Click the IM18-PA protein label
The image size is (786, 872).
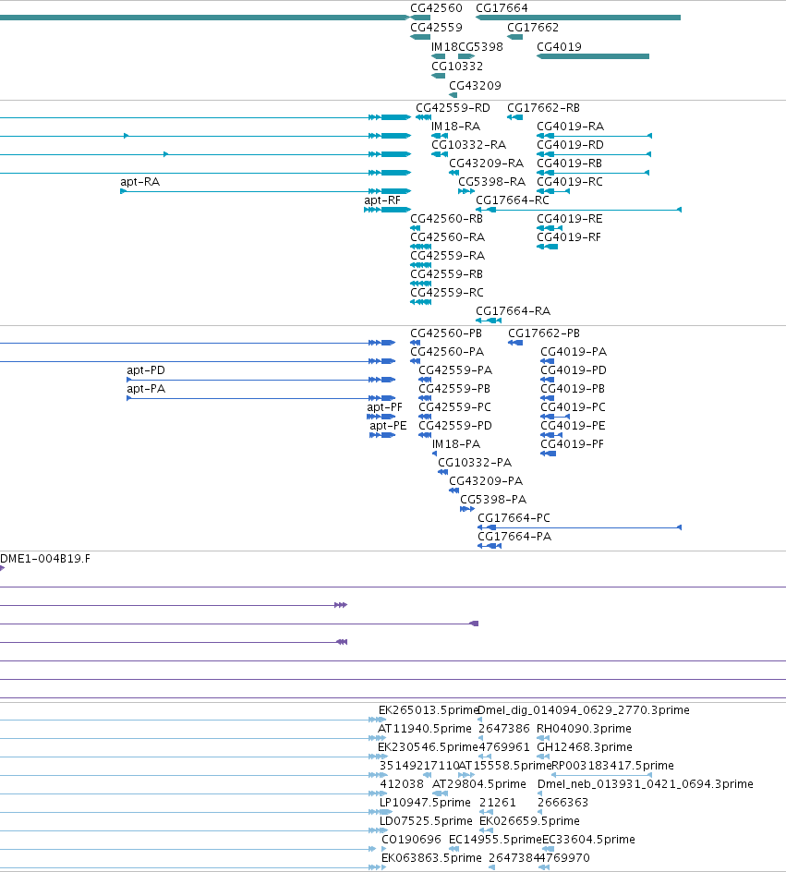(x=456, y=444)
